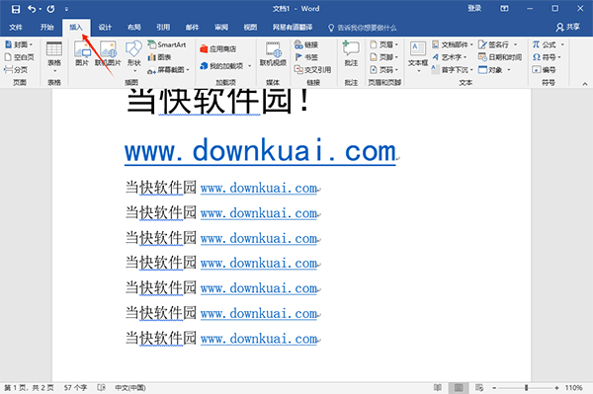Click the Save icon in the title bar

click(16, 9)
